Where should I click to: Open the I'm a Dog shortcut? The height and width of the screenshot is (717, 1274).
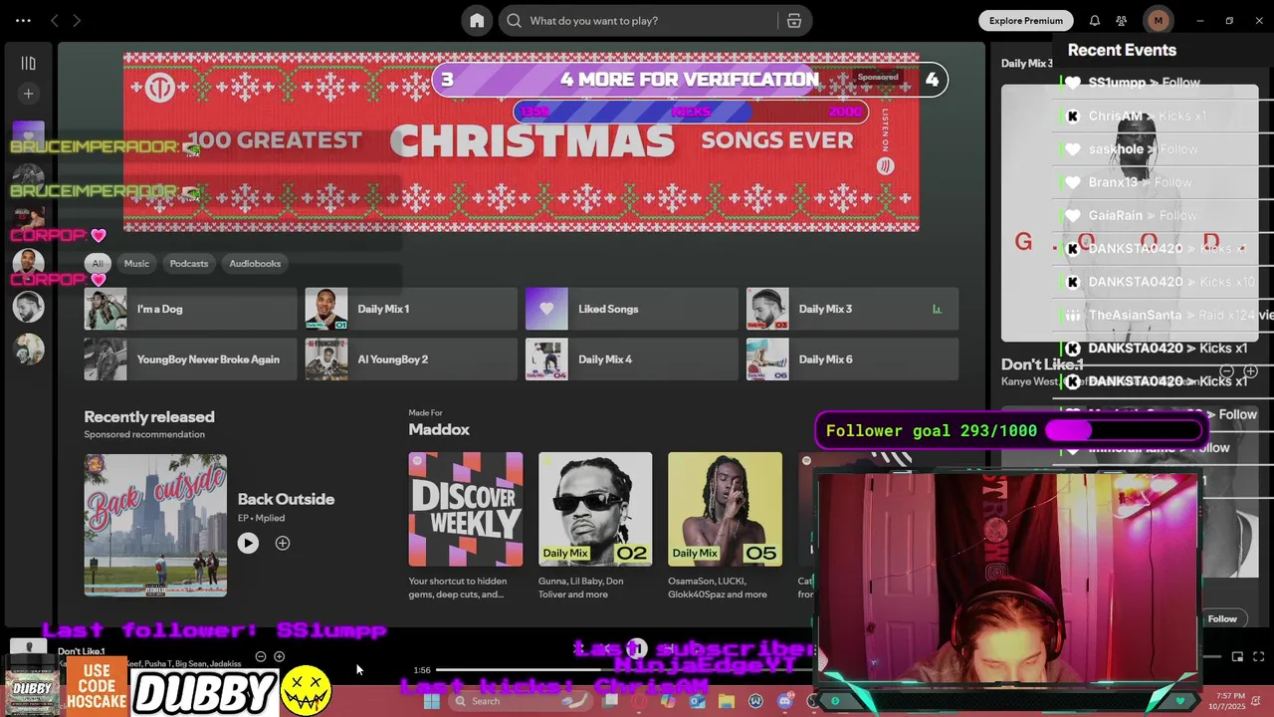[x=190, y=309]
